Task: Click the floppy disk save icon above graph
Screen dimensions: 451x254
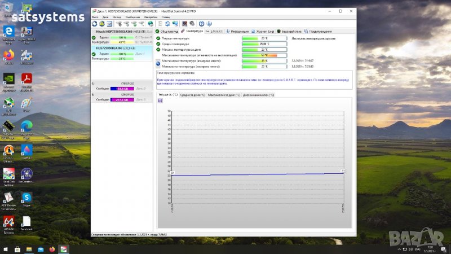Action: pyautogui.click(x=161, y=100)
